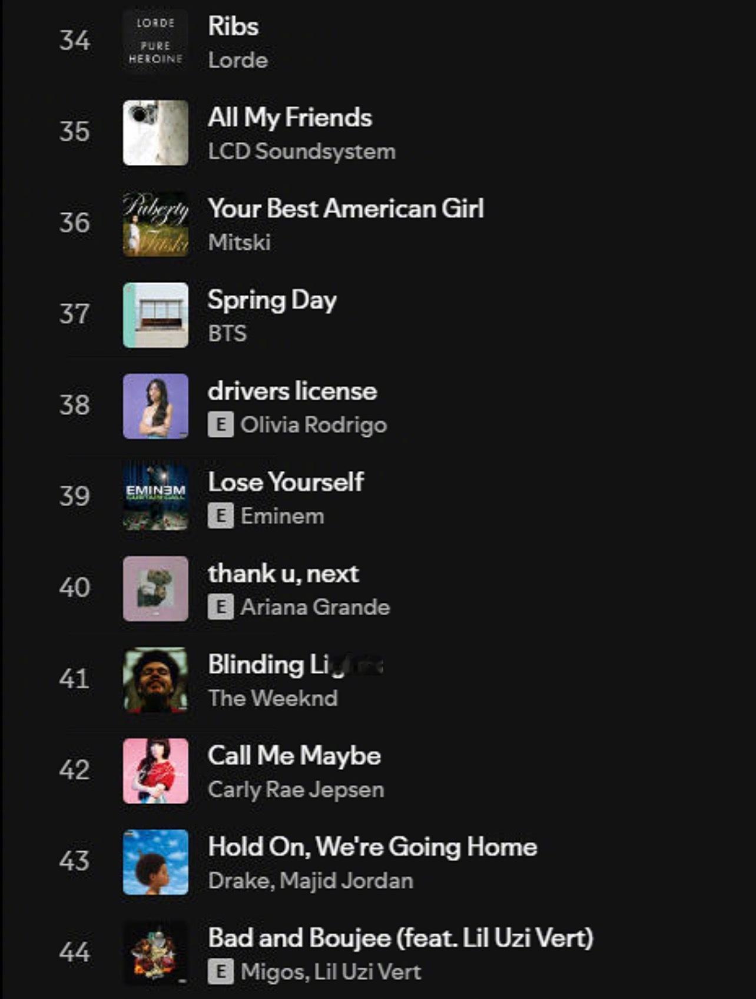Select the Spring Day cover art
Screen dimensions: 756x999
pos(155,315)
